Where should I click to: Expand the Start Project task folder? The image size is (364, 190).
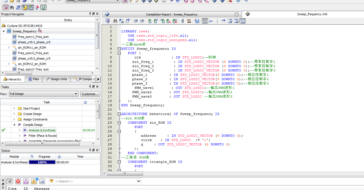[14, 108]
